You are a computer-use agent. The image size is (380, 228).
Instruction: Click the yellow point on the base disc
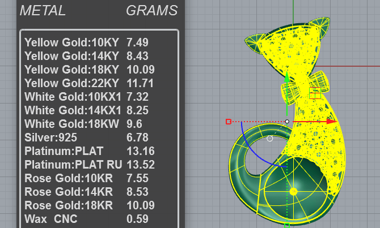[x=293, y=191]
